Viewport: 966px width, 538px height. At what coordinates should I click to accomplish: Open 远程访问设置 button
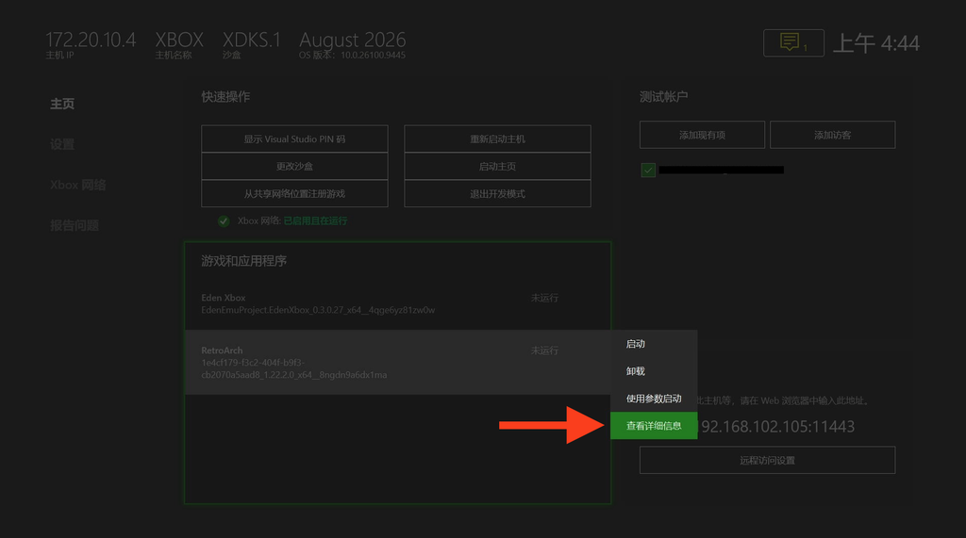(767, 460)
